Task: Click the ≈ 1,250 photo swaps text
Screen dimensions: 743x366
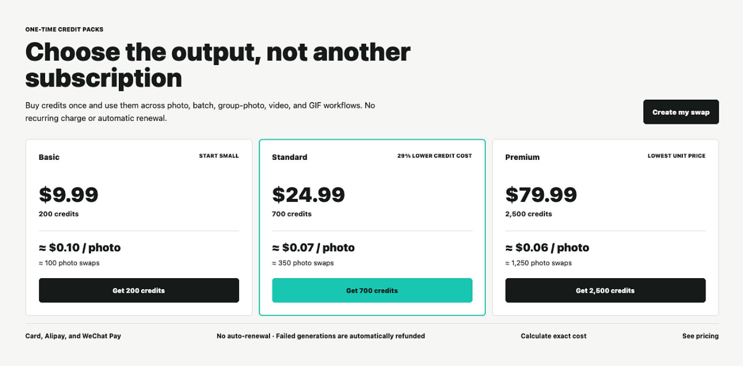Action: [x=538, y=263]
